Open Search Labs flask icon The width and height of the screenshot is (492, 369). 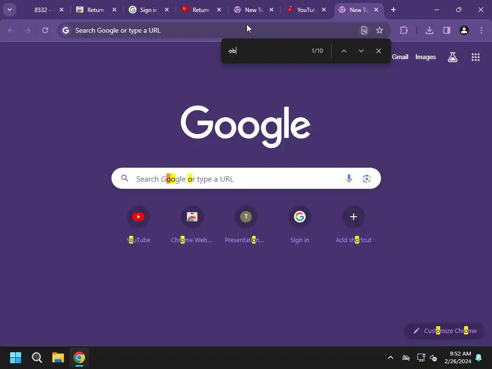(453, 57)
